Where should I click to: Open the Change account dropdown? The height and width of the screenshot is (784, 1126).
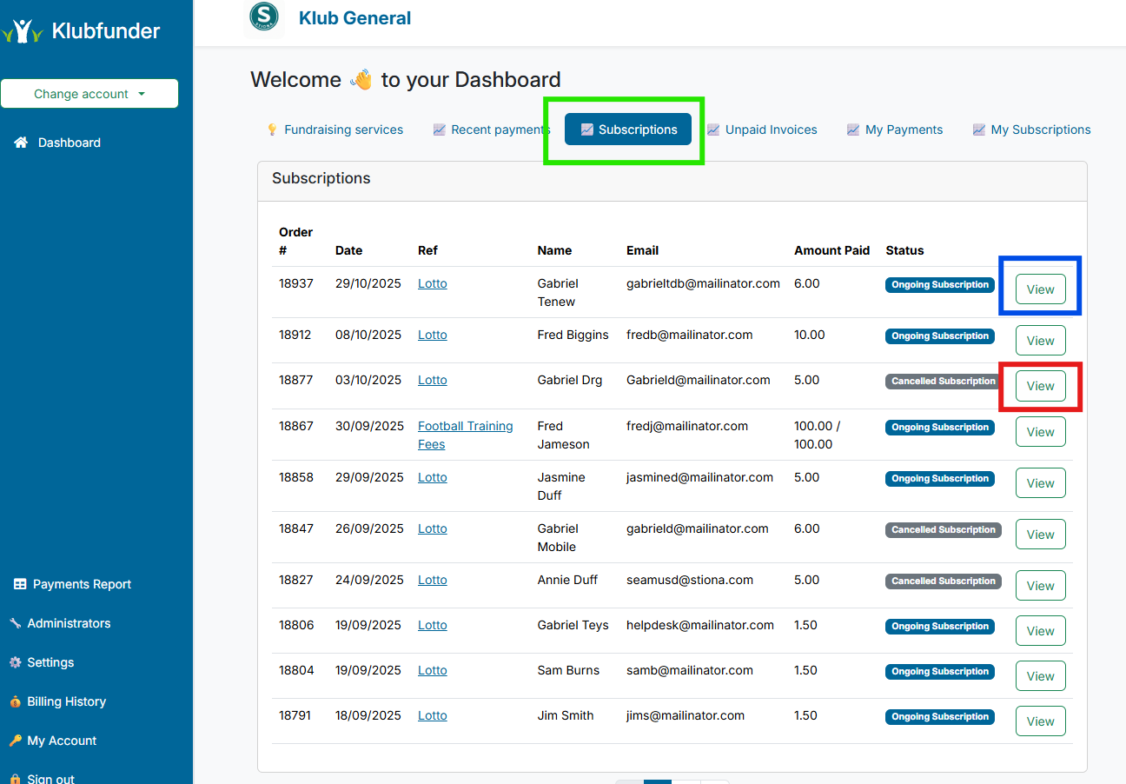point(89,93)
